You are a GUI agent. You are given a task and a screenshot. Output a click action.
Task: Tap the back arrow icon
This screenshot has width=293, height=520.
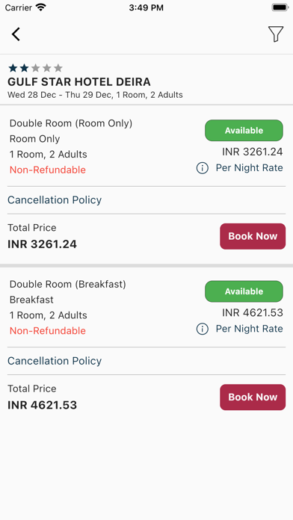(x=16, y=34)
